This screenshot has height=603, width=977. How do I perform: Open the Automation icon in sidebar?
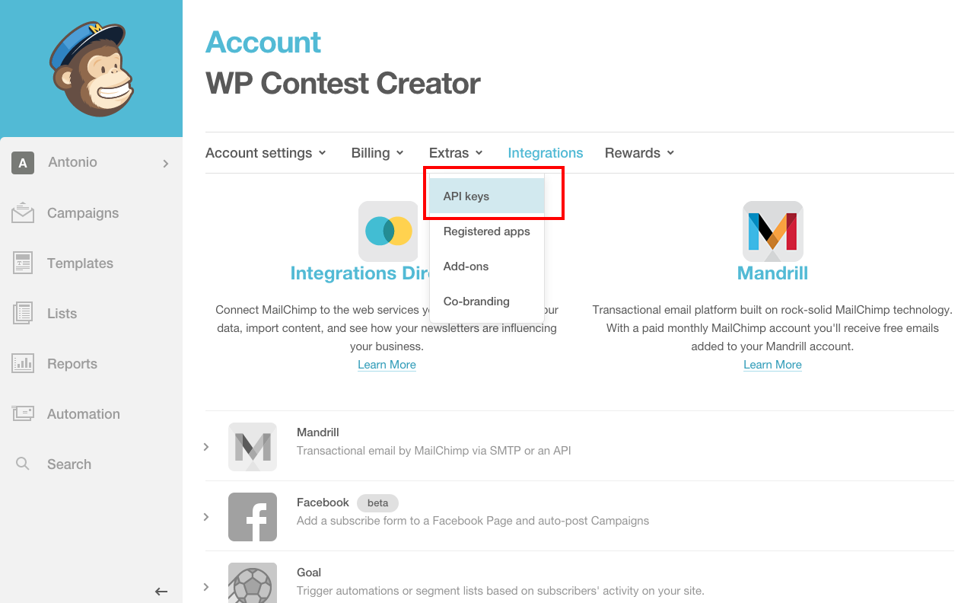point(23,414)
